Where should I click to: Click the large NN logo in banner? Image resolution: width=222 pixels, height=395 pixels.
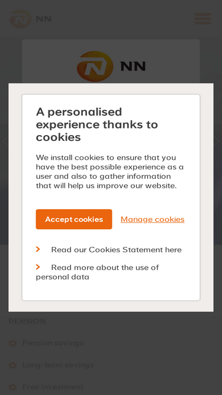click(x=95, y=66)
